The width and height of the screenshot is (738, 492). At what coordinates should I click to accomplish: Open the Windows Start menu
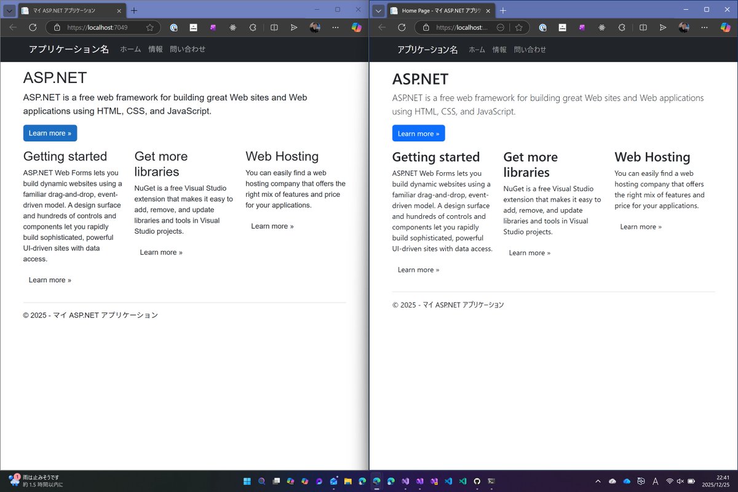point(247,481)
